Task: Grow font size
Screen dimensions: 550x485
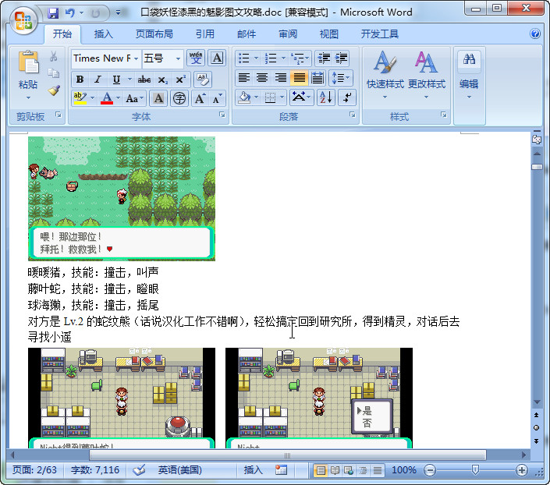Action: tap(200, 98)
